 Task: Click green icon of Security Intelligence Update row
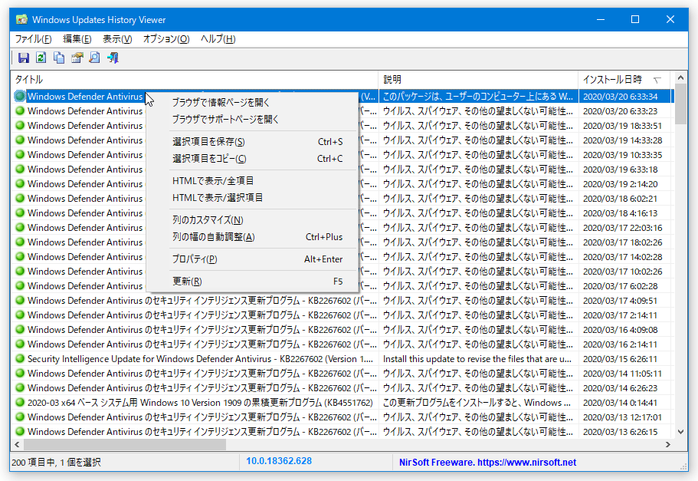20,359
